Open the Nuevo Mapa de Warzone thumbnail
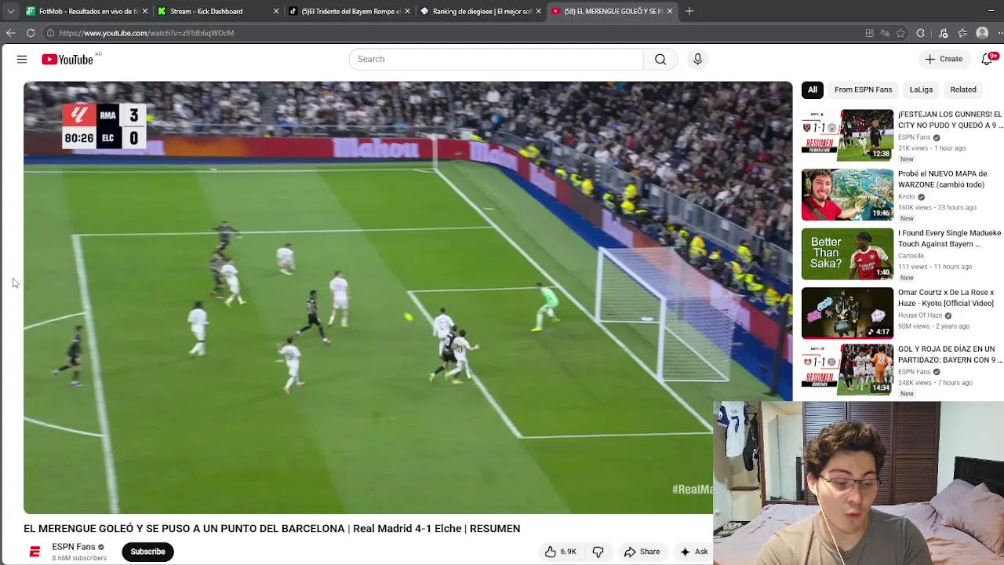Image resolution: width=1004 pixels, height=565 pixels. click(847, 195)
